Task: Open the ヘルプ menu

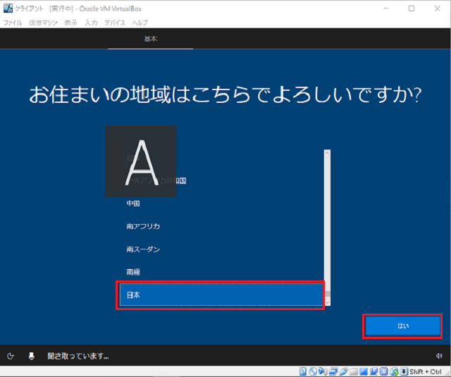Action: click(x=140, y=23)
